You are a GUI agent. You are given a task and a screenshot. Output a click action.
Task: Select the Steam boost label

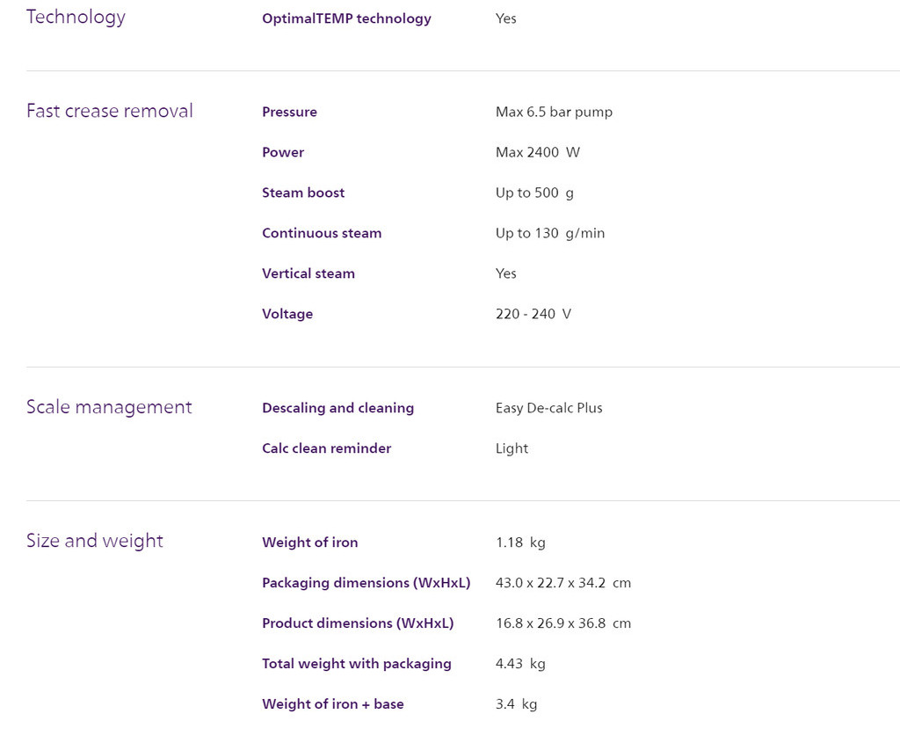click(x=303, y=193)
